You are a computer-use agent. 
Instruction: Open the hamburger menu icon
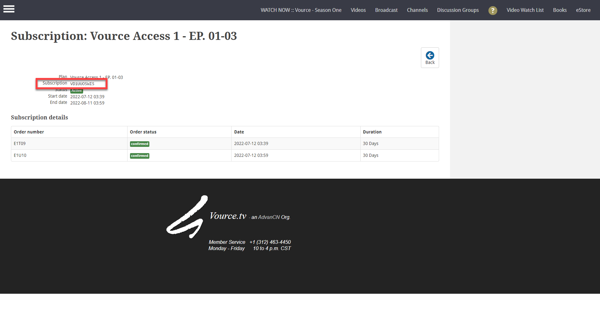(9, 9)
